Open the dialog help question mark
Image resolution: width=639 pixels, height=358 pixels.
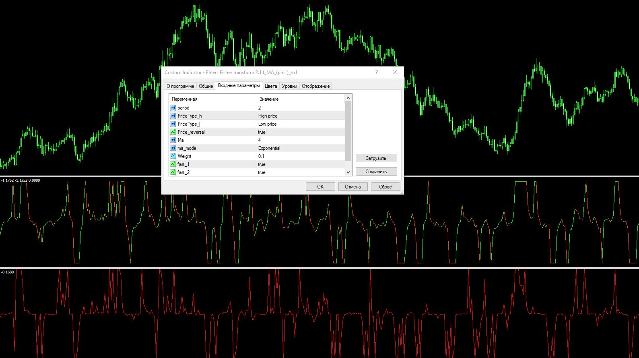click(x=377, y=72)
